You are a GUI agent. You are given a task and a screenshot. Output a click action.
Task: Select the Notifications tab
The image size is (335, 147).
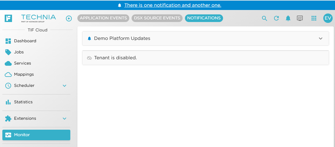[204, 18]
